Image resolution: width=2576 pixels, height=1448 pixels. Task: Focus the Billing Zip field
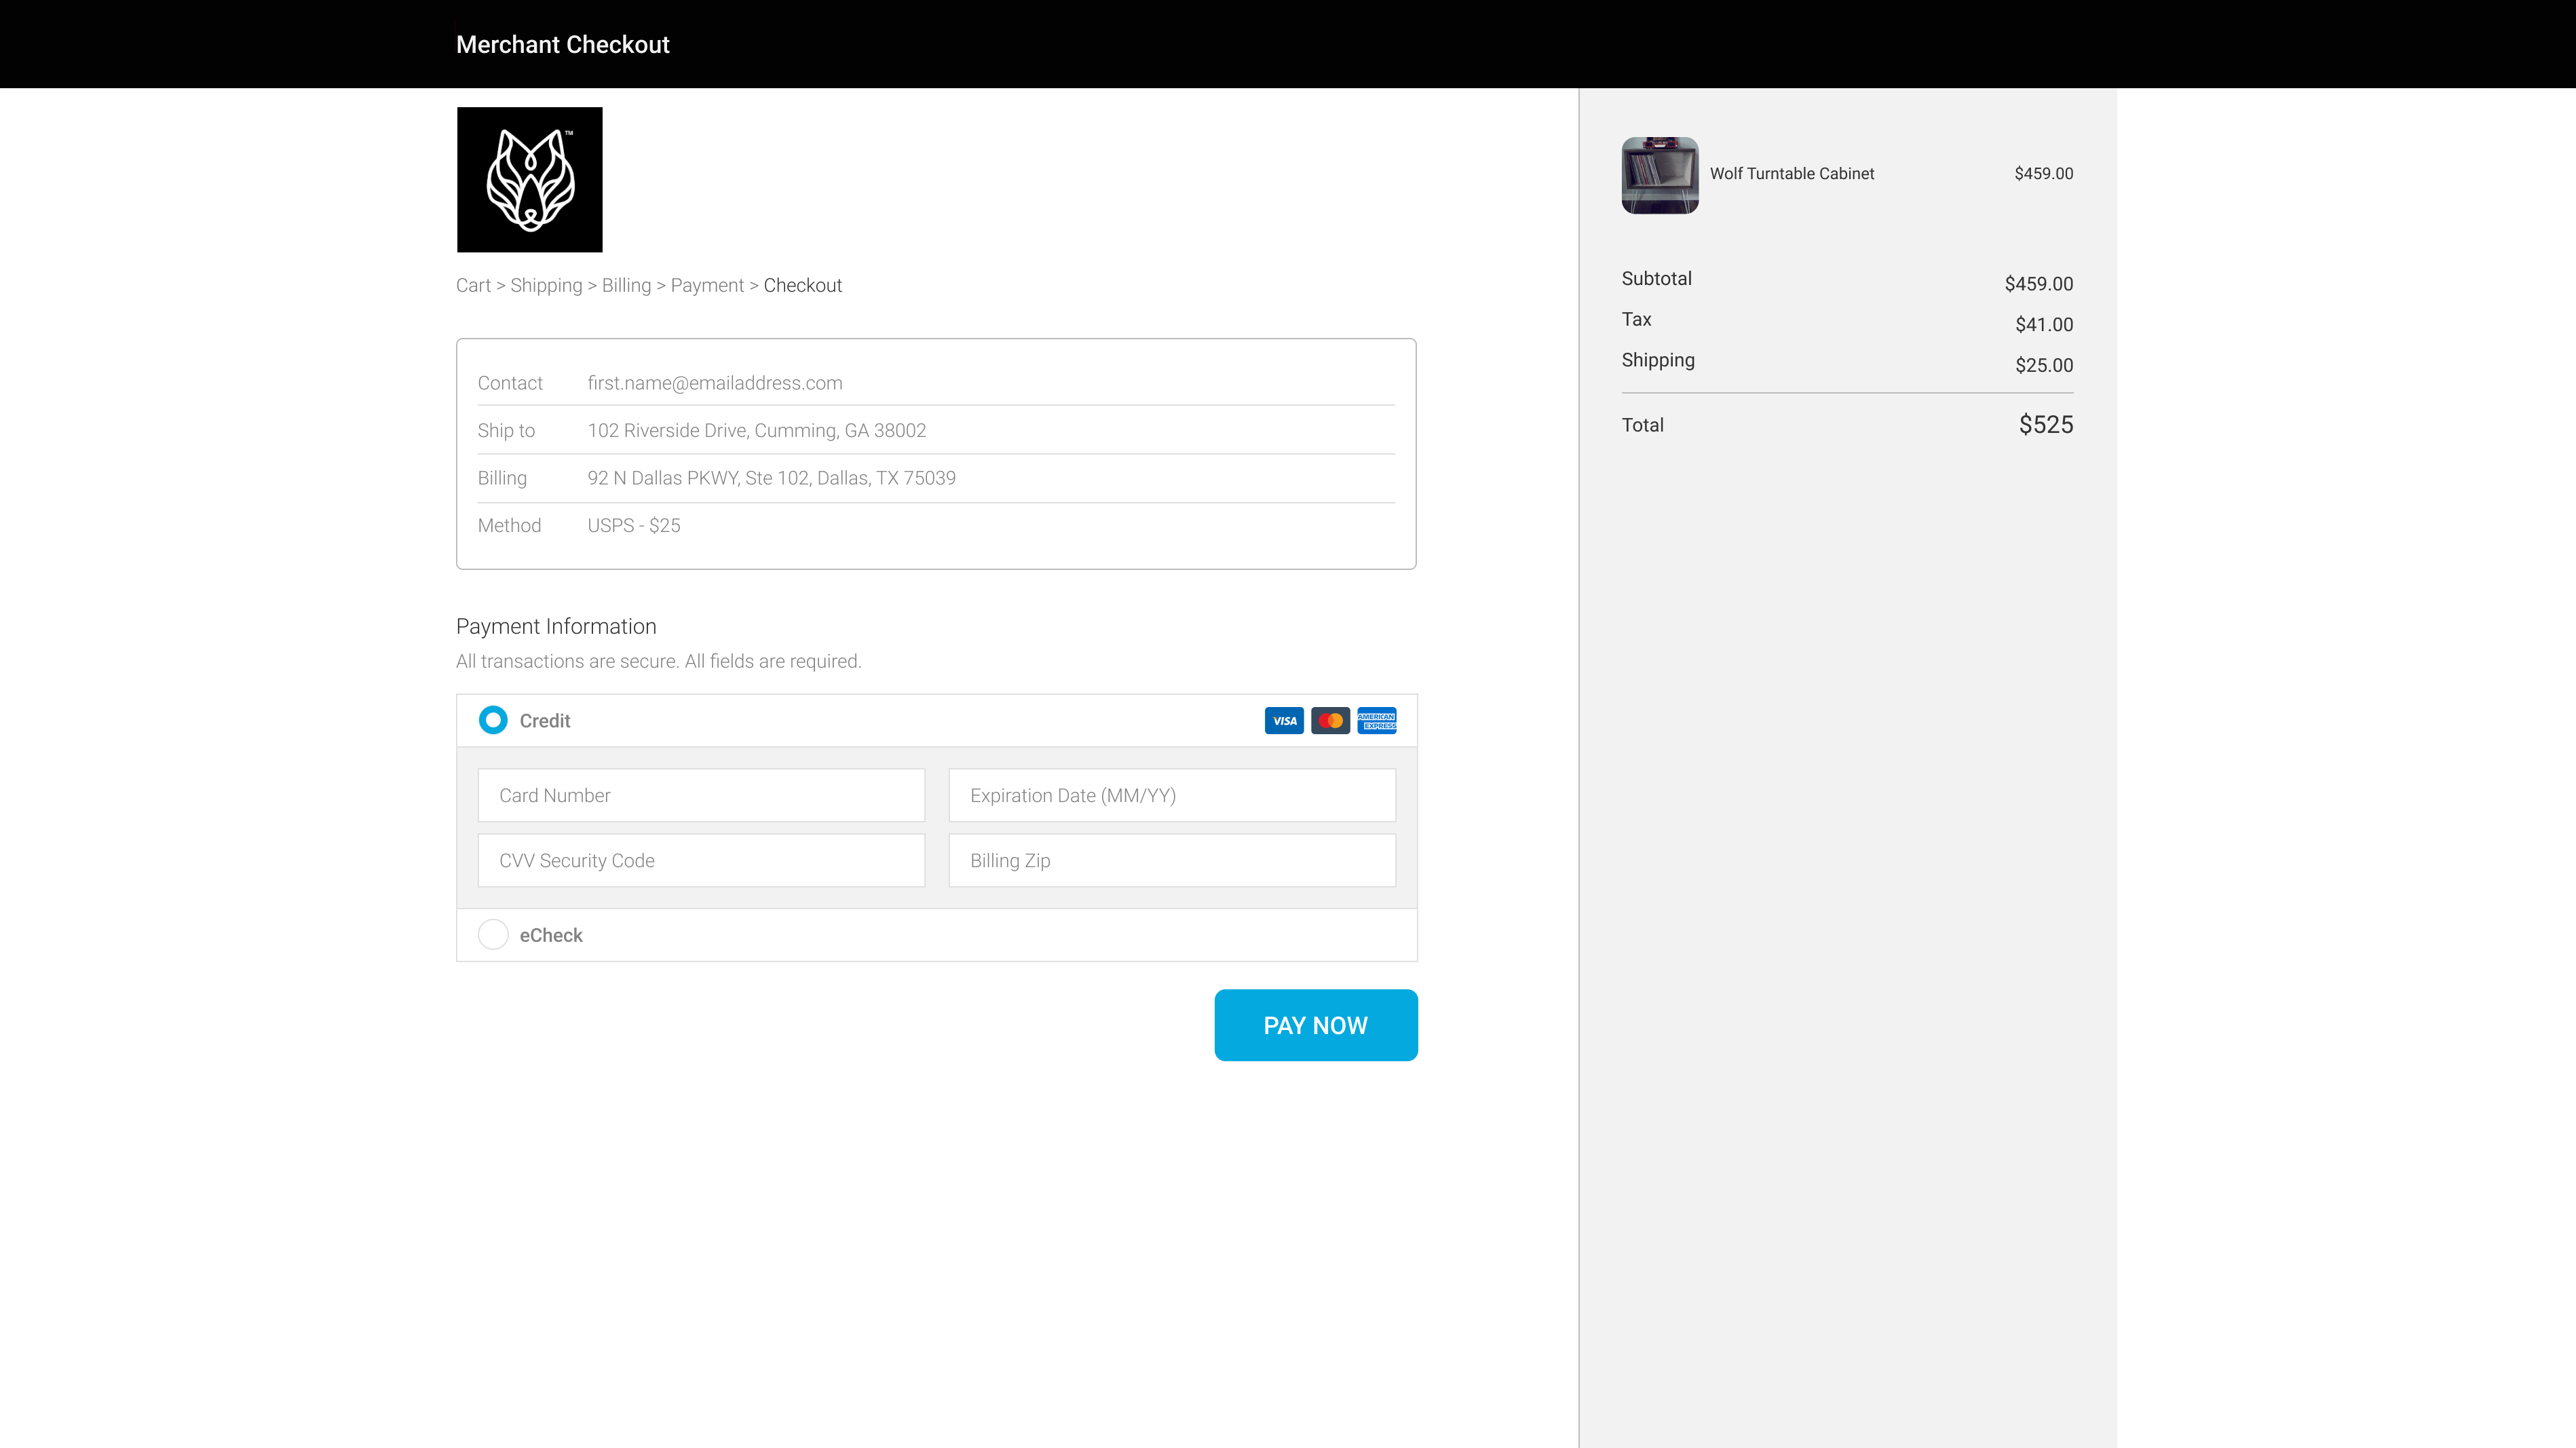coord(1172,860)
